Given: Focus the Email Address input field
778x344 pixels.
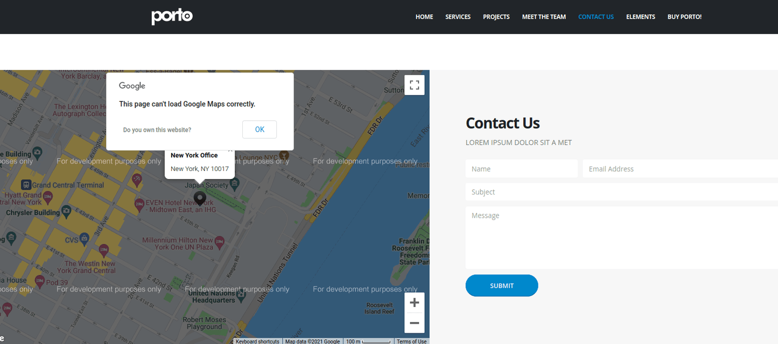Looking at the screenshot, I should [679, 169].
